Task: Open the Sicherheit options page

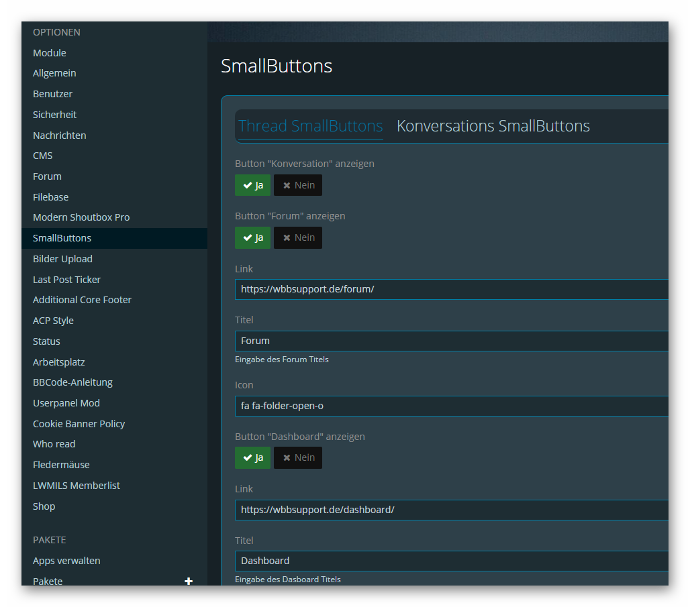Action: click(54, 115)
